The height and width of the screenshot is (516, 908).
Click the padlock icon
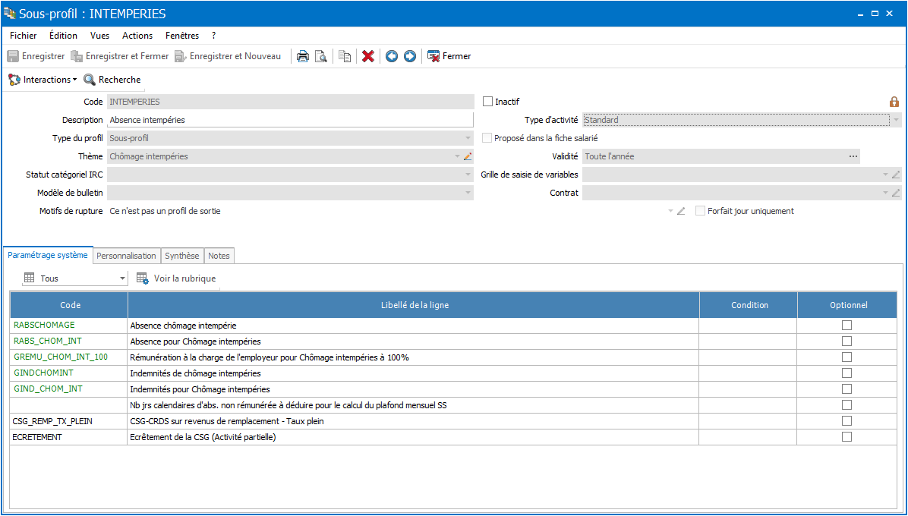coord(894,102)
